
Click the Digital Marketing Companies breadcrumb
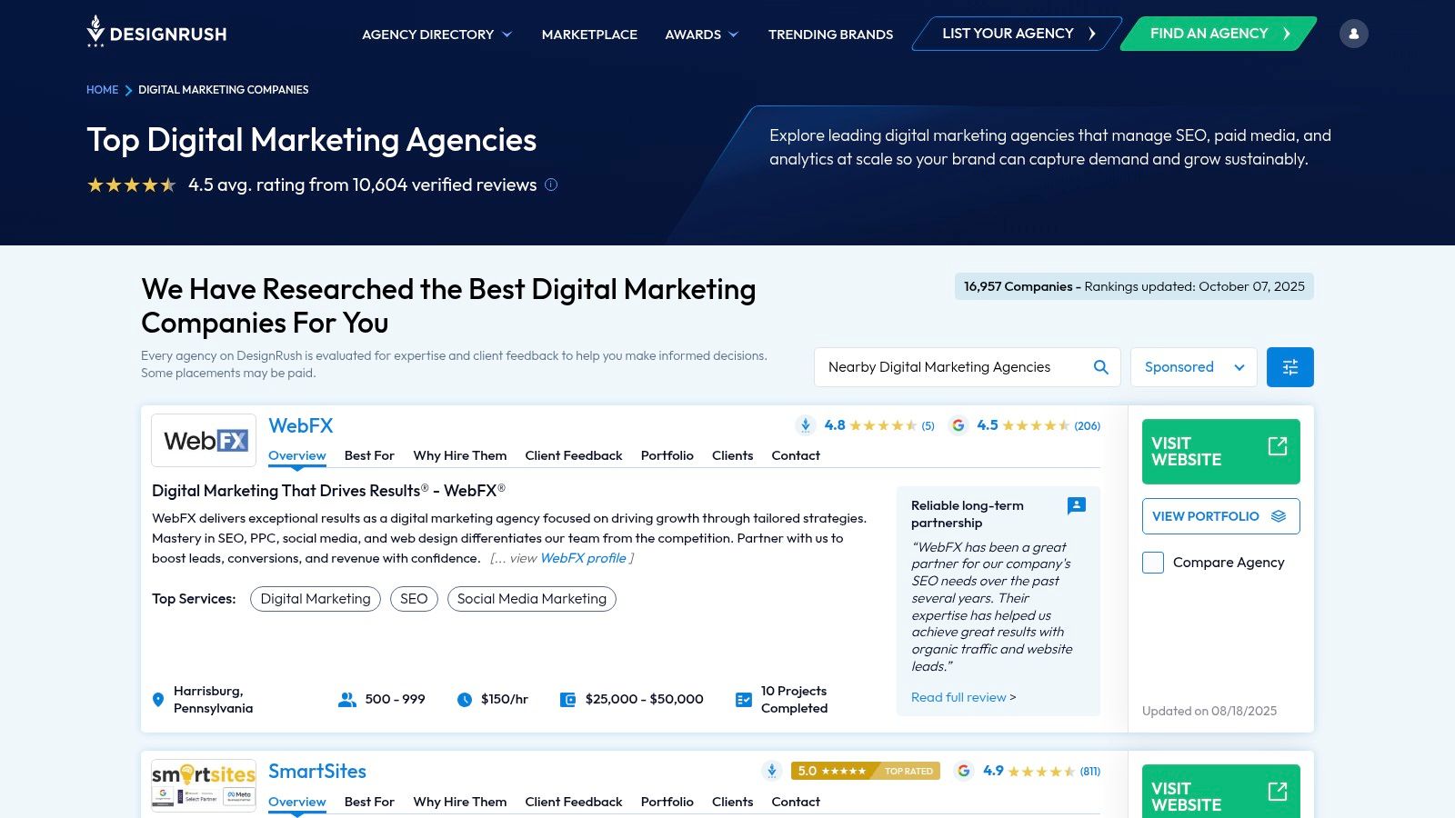click(223, 90)
